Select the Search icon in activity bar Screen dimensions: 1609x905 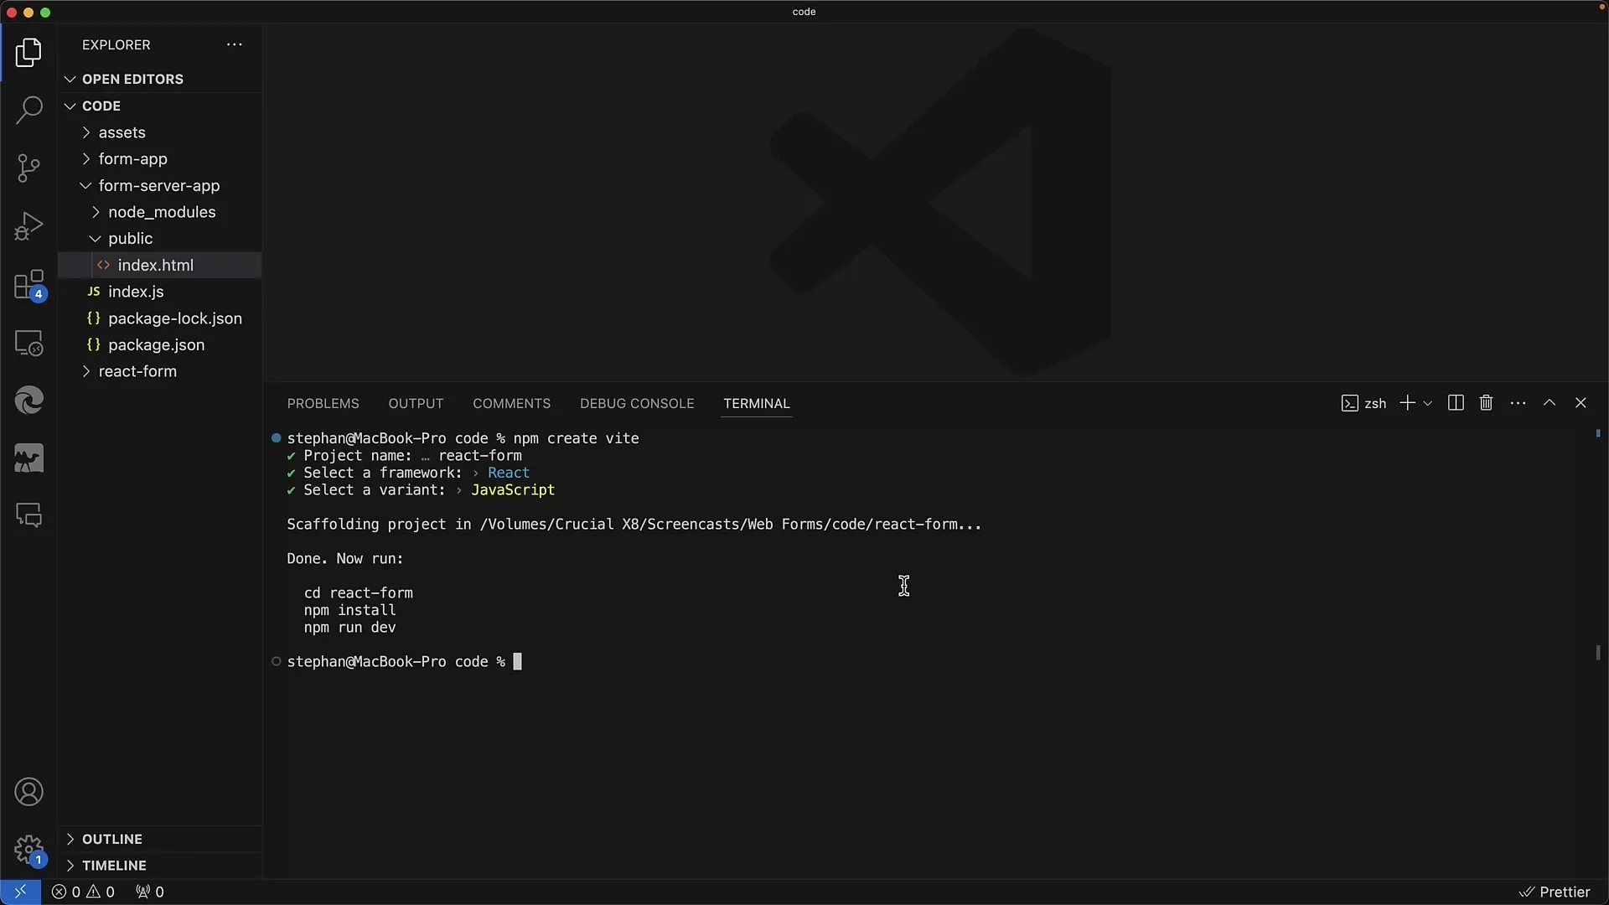click(x=30, y=108)
